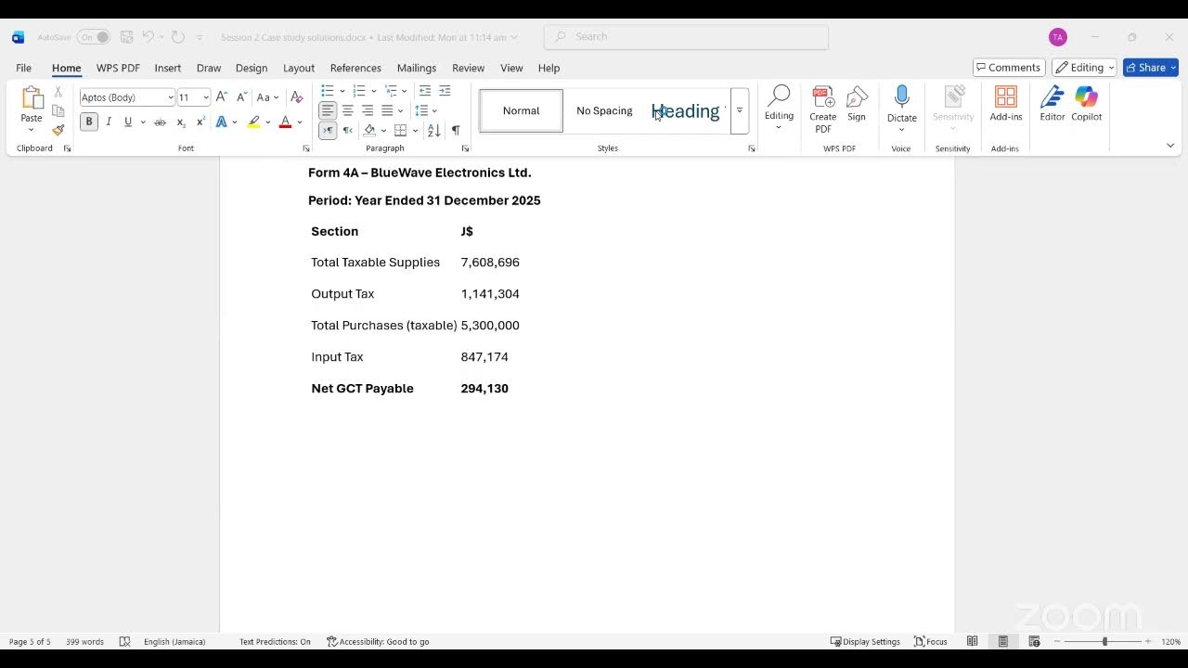1188x668 pixels.
Task: Collapse the ribbon chevron
Action: [x=1170, y=146]
